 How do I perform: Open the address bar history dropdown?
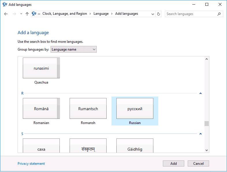coord(152,14)
